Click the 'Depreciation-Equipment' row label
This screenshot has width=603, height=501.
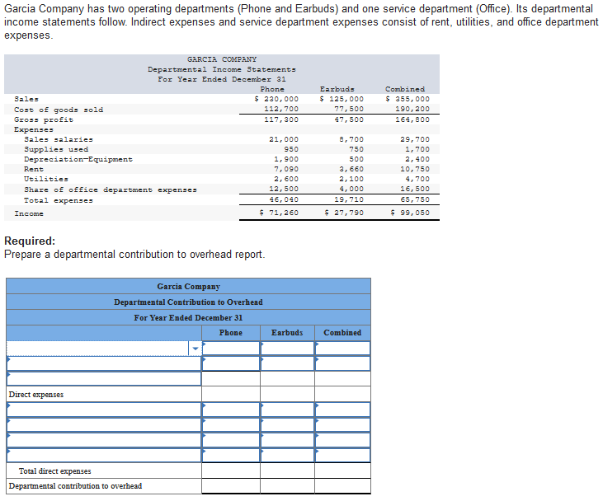[78, 159]
